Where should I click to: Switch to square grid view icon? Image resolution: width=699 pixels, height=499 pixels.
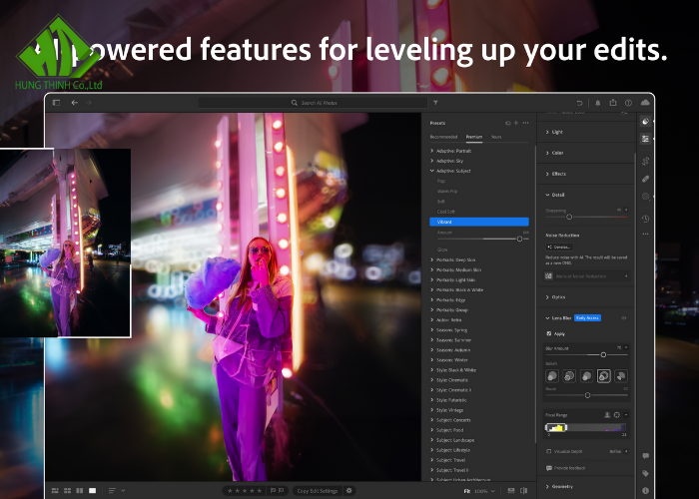click(x=67, y=491)
